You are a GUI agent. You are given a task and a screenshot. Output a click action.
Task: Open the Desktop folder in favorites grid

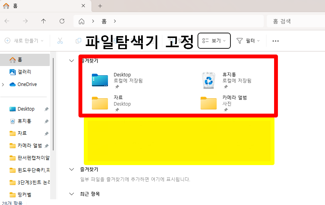pos(100,81)
